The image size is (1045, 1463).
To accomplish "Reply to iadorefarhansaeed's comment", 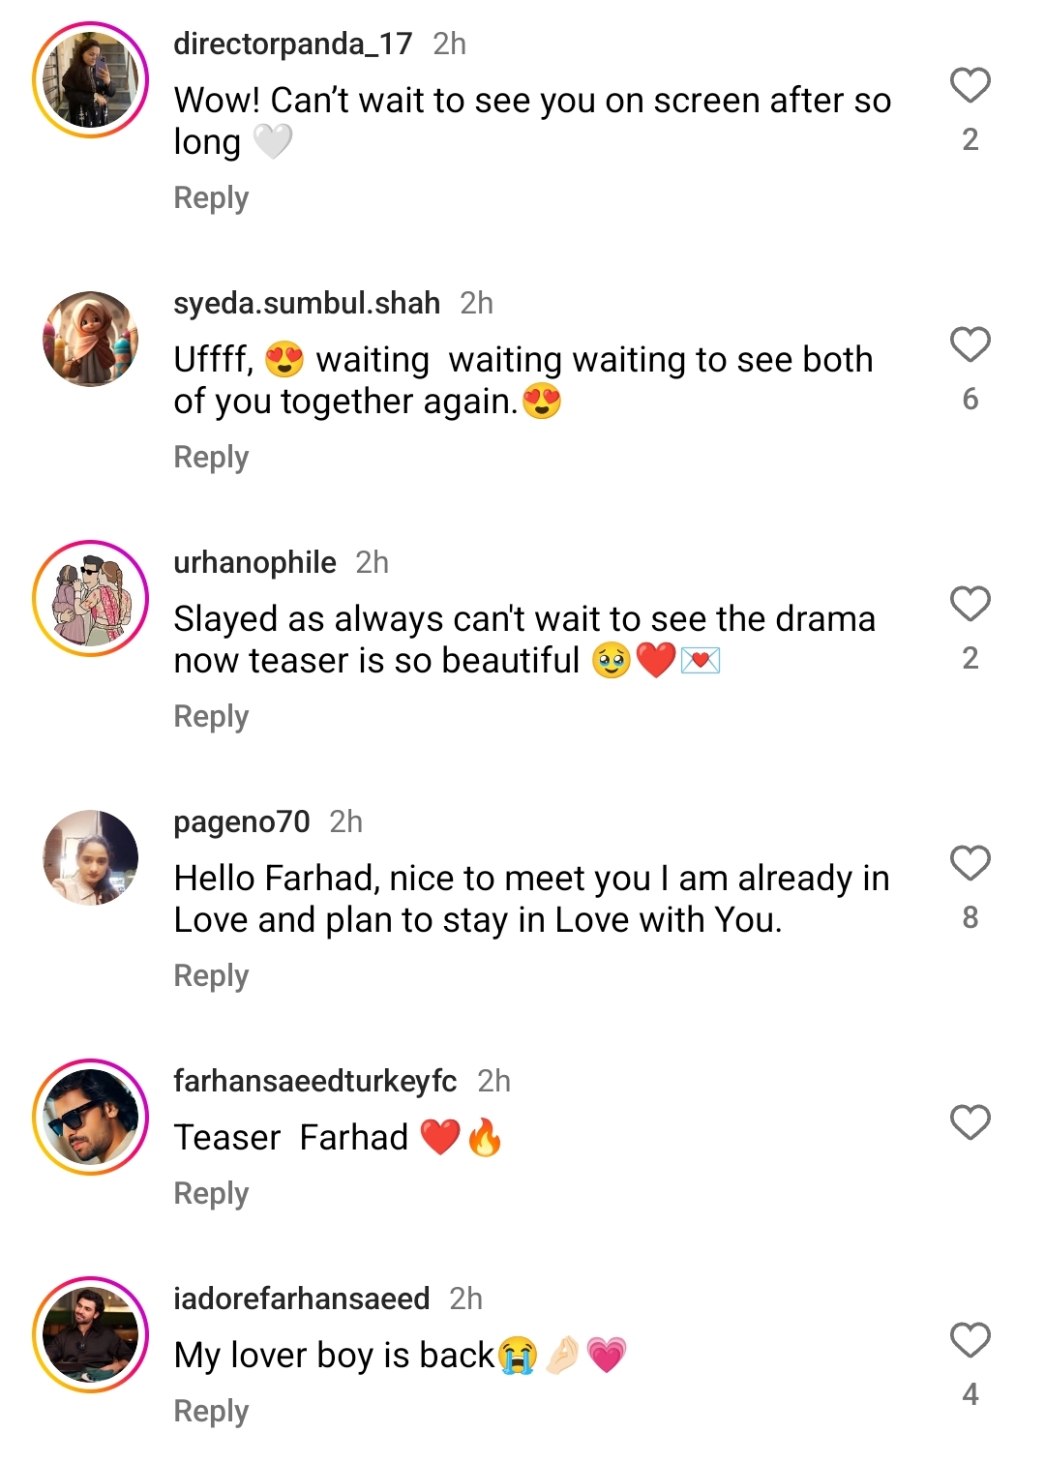I will click(x=210, y=1410).
